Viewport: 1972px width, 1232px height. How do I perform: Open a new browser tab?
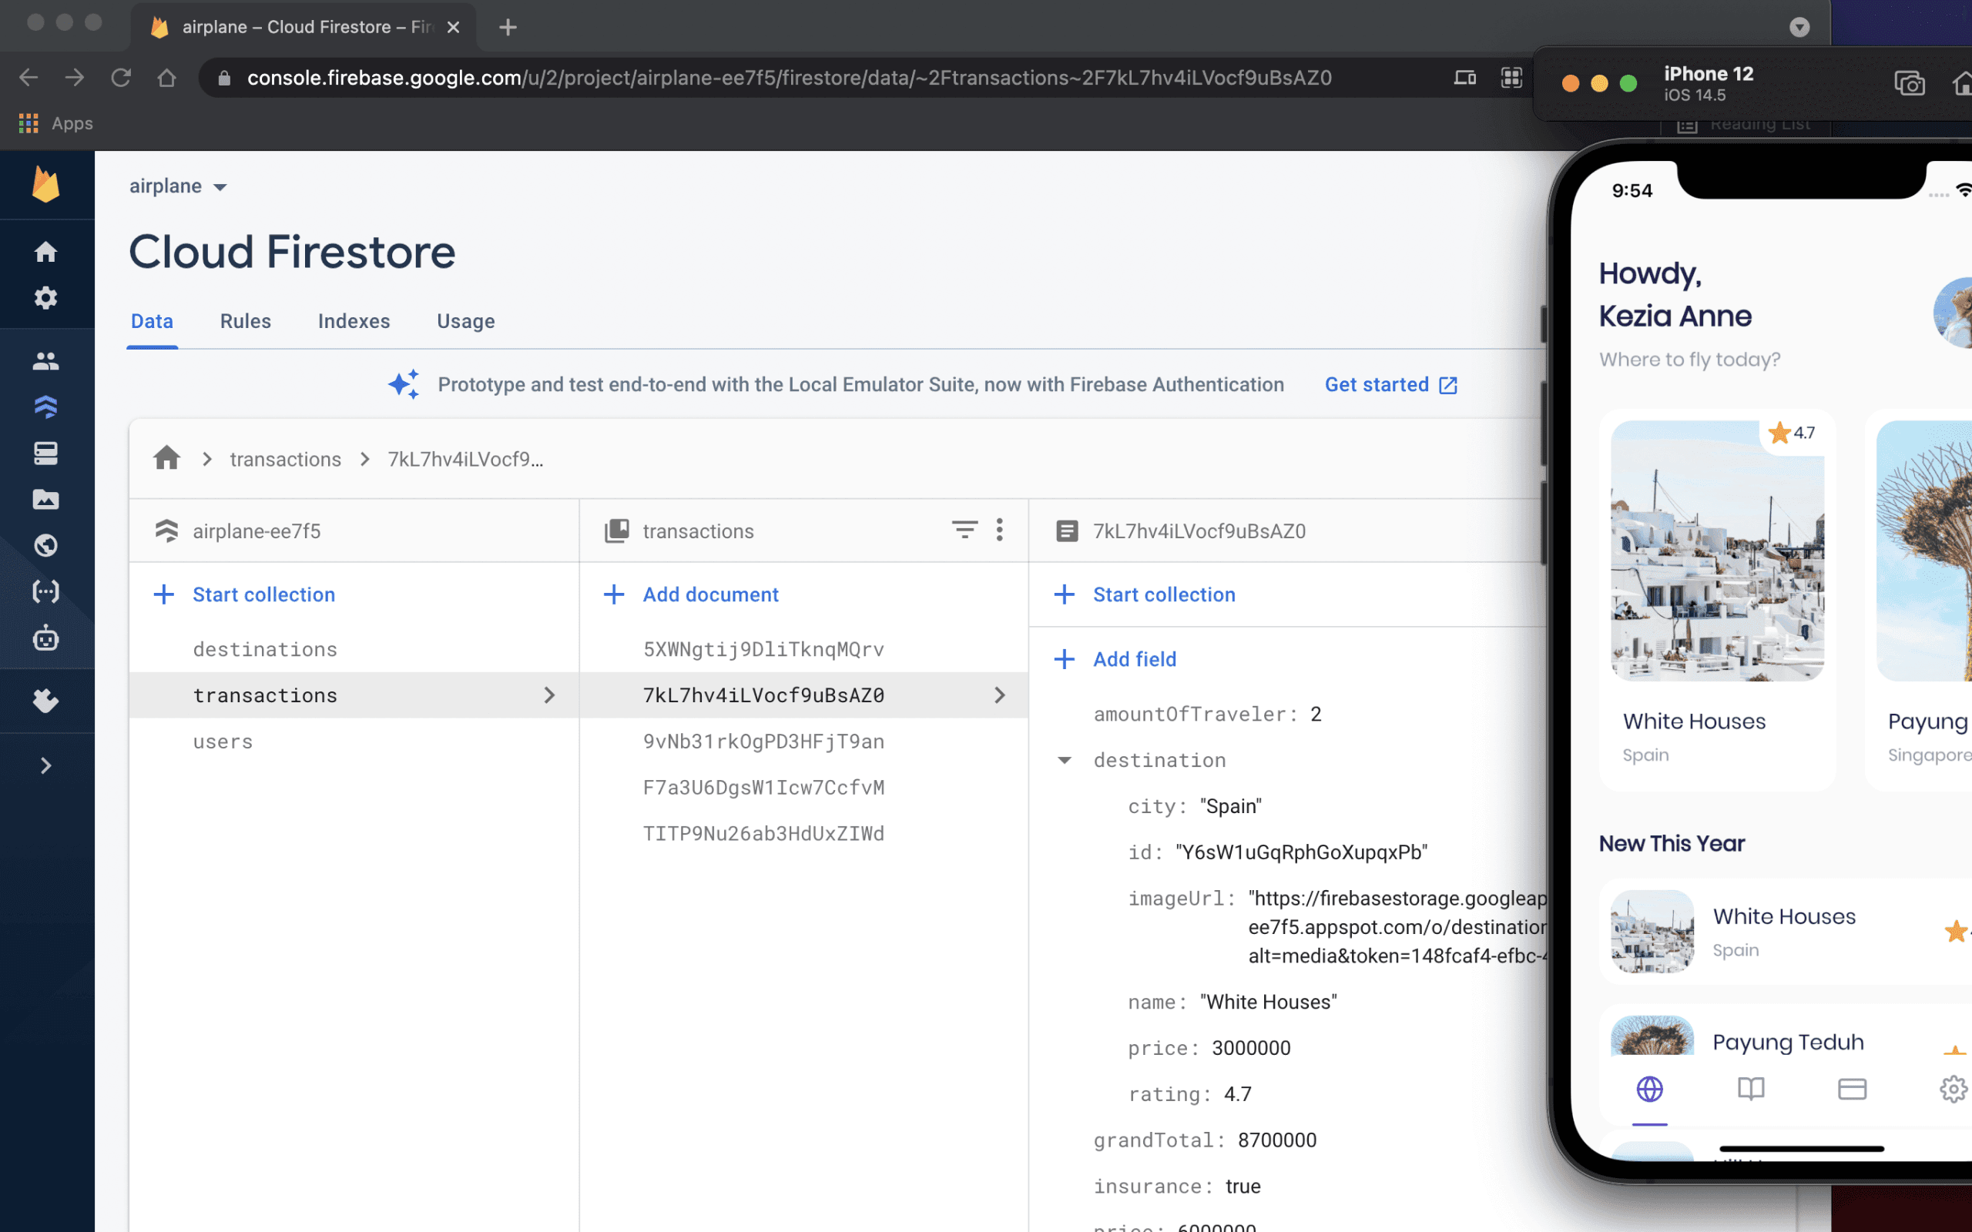pyautogui.click(x=508, y=27)
